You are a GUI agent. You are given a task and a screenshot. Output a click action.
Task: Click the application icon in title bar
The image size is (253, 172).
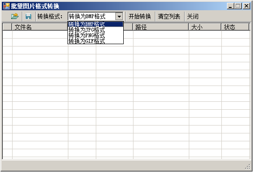click(x=7, y=6)
